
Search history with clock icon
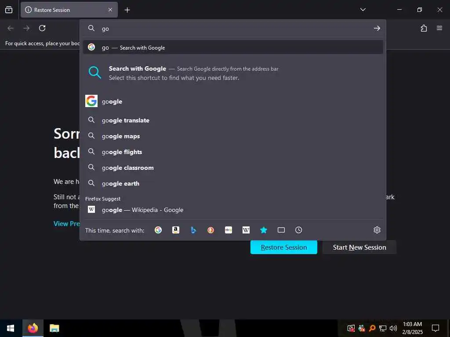299,230
